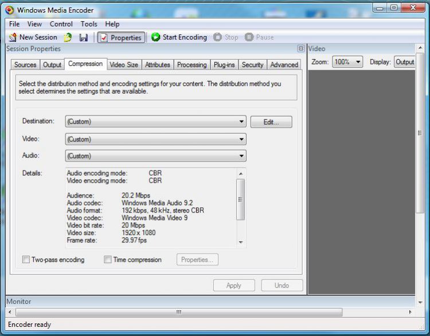The width and height of the screenshot is (430, 336).
Task: Maximize the Windows Media Encoder window
Action: click(394, 8)
